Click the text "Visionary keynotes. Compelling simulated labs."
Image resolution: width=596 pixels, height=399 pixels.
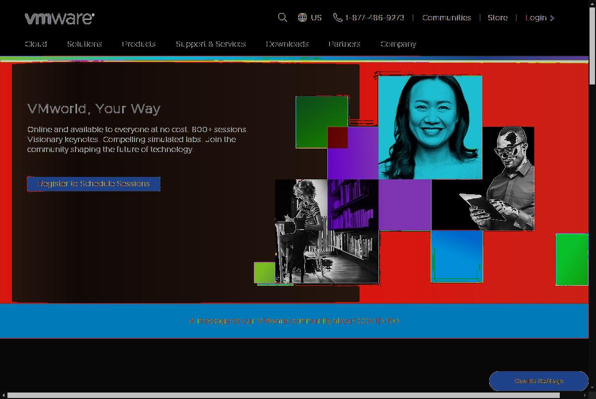[x=115, y=140]
